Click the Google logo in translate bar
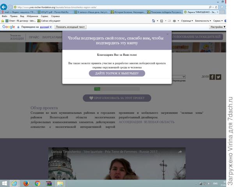The image size is (234, 187). click(9, 27)
